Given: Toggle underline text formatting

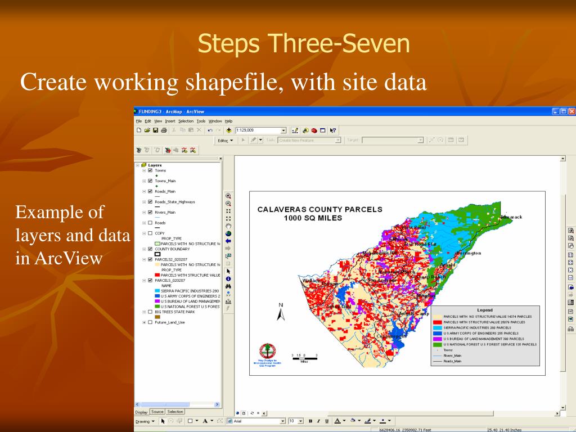Looking at the screenshot, I should pyautogui.click(x=327, y=421).
